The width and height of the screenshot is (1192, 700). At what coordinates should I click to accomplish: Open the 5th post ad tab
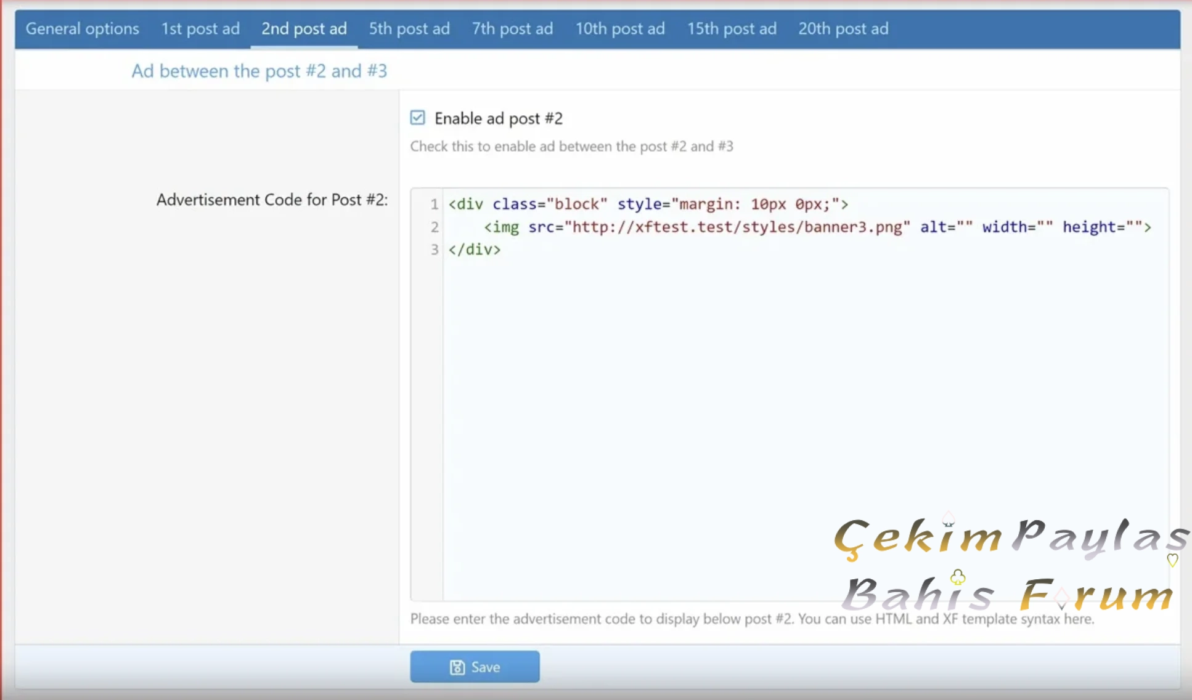(409, 28)
